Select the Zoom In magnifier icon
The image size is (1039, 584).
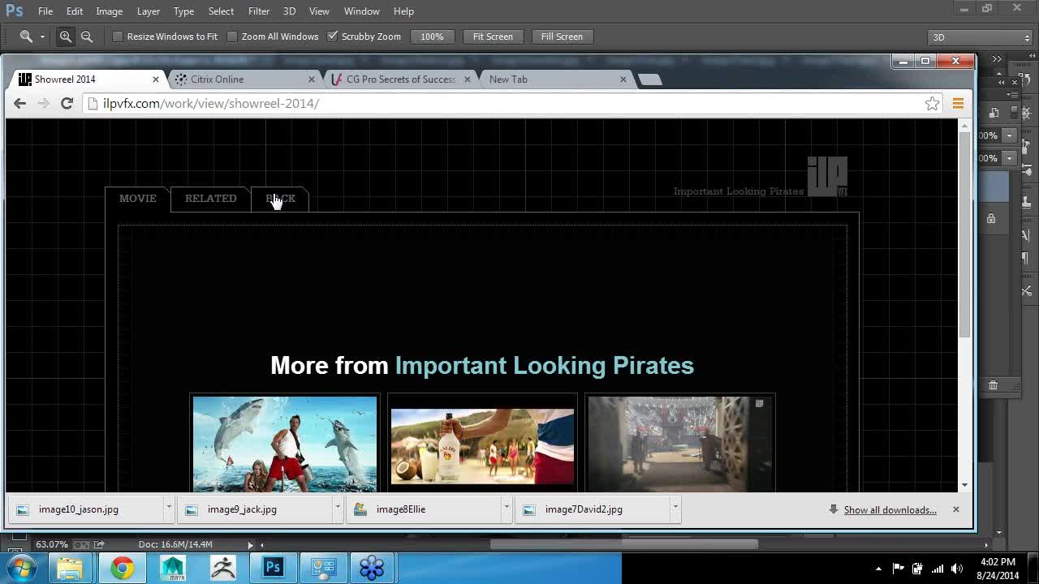[66, 36]
